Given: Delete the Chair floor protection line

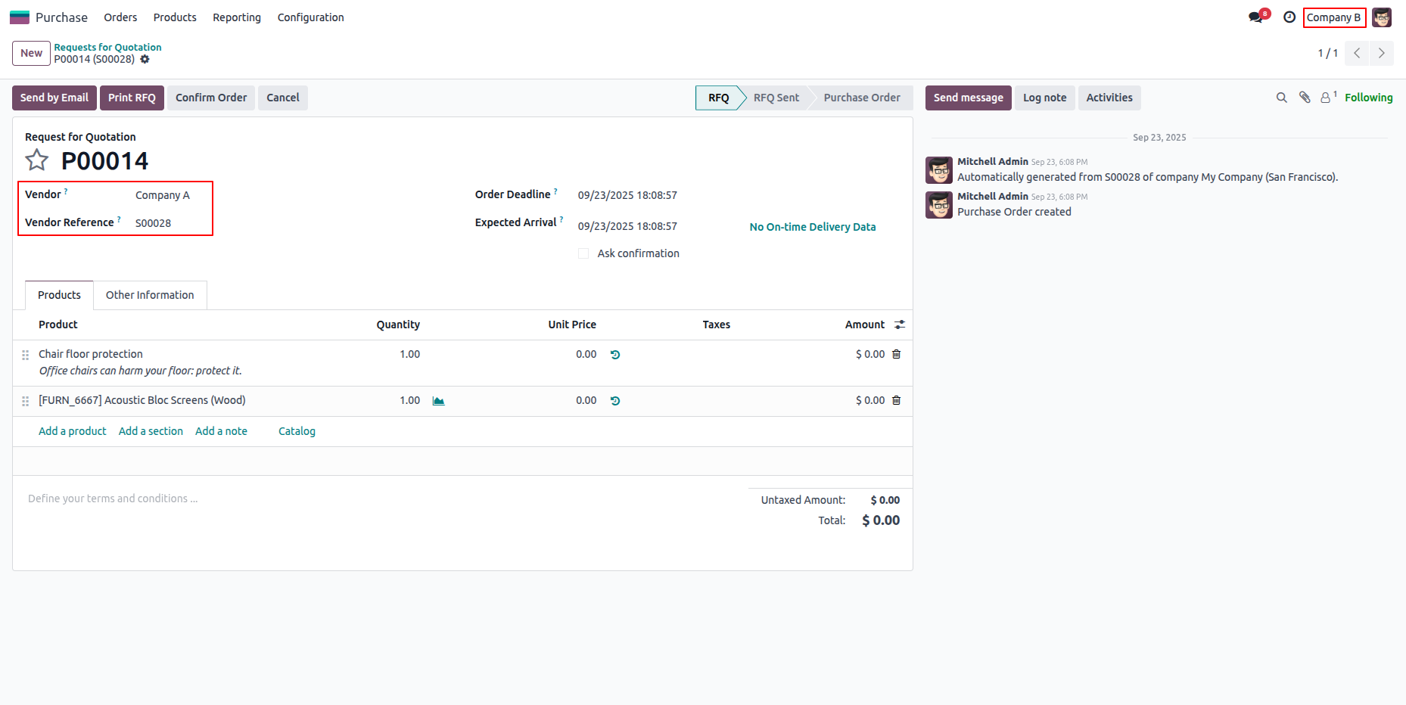Looking at the screenshot, I should (896, 354).
